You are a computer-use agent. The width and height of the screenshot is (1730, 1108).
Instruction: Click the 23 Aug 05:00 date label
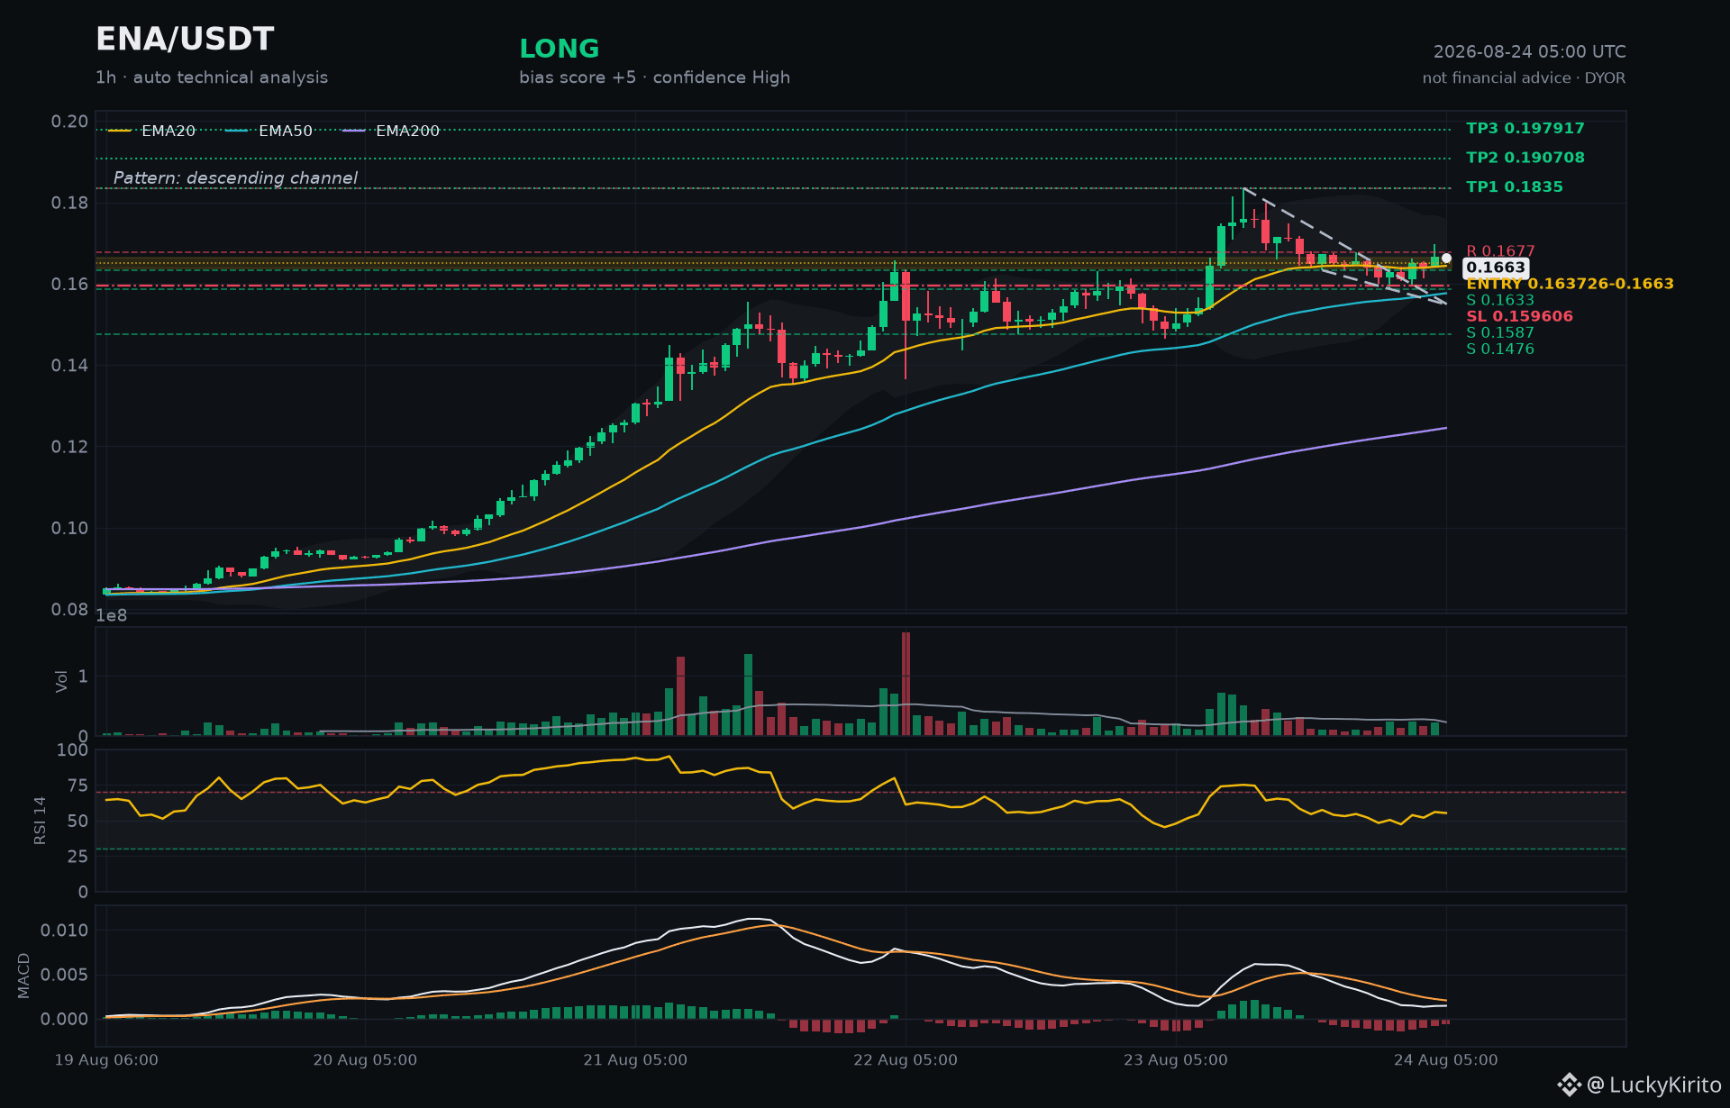coord(1176,1060)
